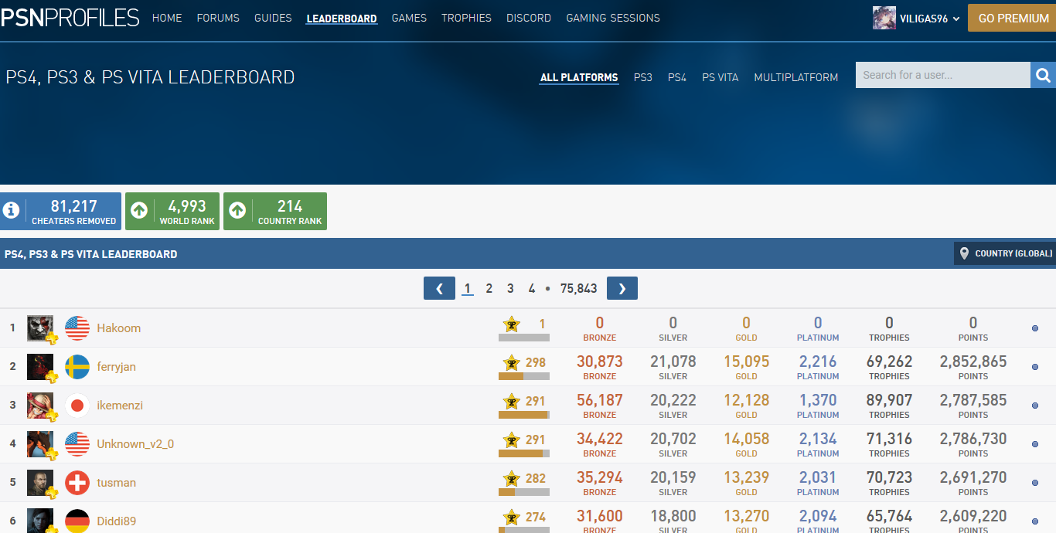Click the Germany flag beside Diddi89
The width and height of the screenshot is (1056, 533).
77,521
